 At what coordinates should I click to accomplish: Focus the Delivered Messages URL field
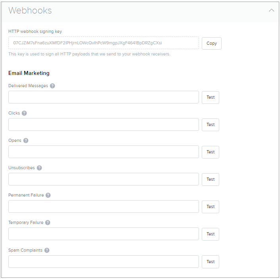pyautogui.click(x=103, y=97)
